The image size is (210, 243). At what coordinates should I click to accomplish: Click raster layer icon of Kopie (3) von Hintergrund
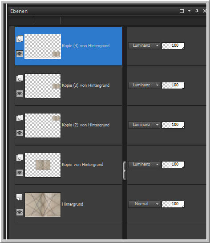pyautogui.click(x=20, y=78)
